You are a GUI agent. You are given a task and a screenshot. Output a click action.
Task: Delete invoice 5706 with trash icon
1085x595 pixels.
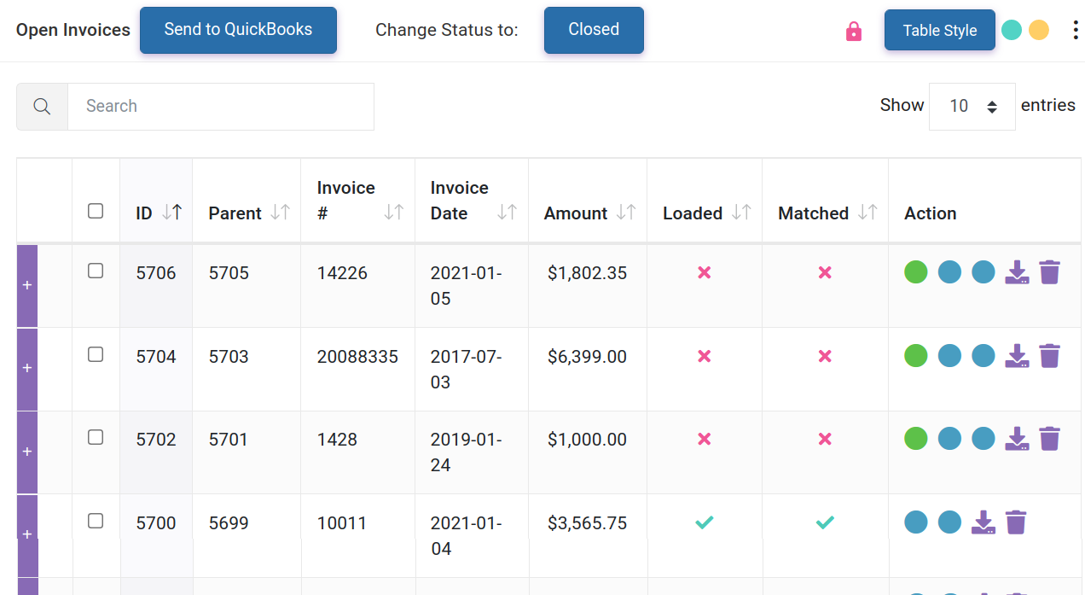click(1049, 272)
